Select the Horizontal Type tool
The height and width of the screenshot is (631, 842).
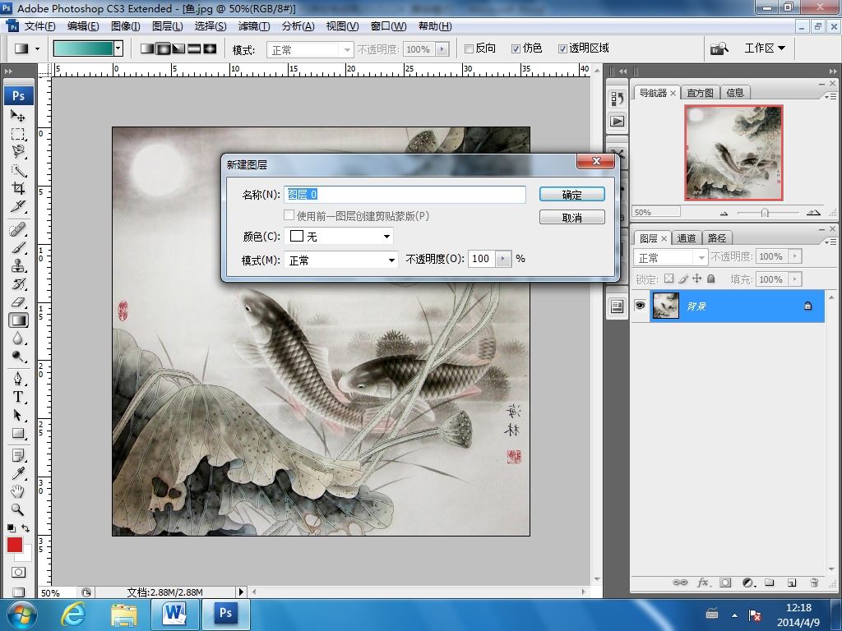(x=18, y=397)
